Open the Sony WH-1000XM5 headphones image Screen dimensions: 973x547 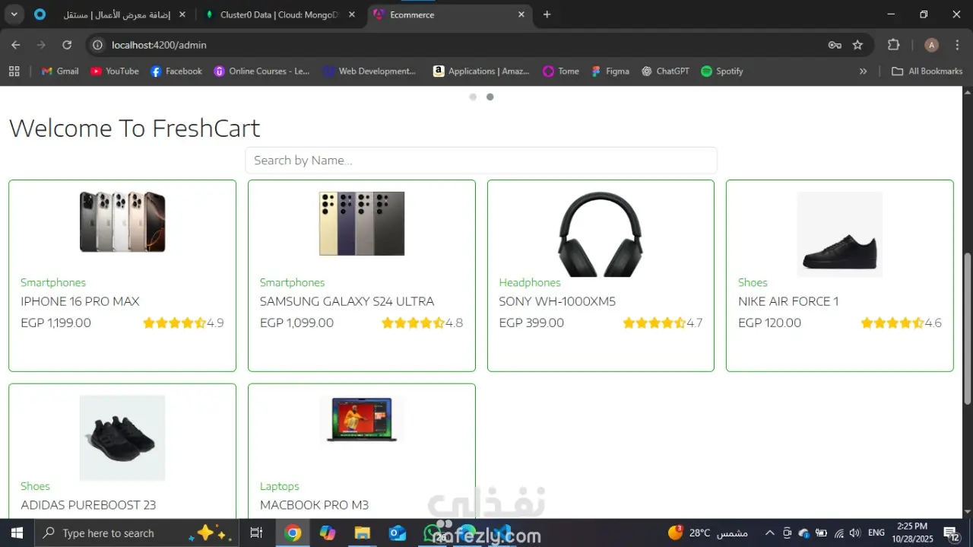(x=601, y=234)
